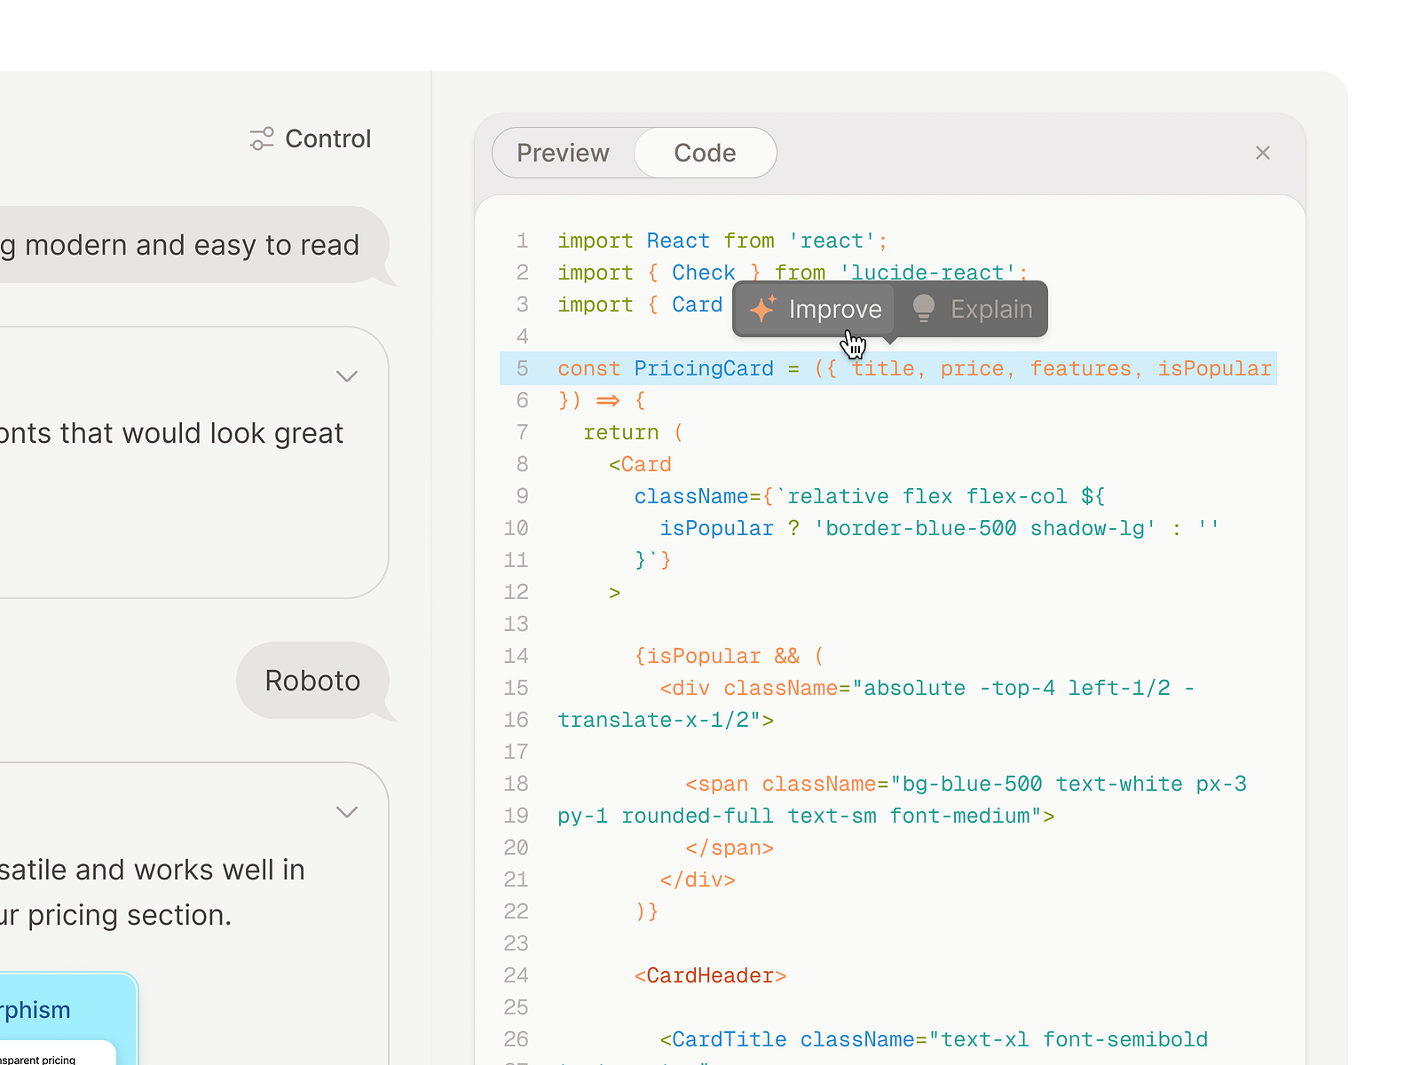Image resolution: width=1420 pixels, height=1065 pixels.
Task: Click the Improve action button
Action: tap(816, 309)
